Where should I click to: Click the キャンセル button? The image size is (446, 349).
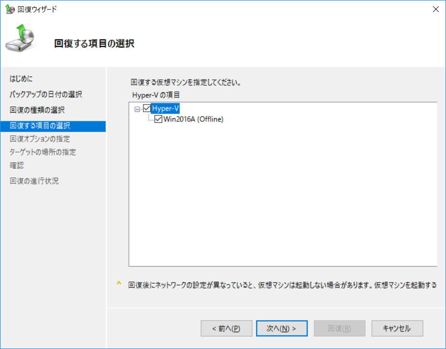click(397, 328)
